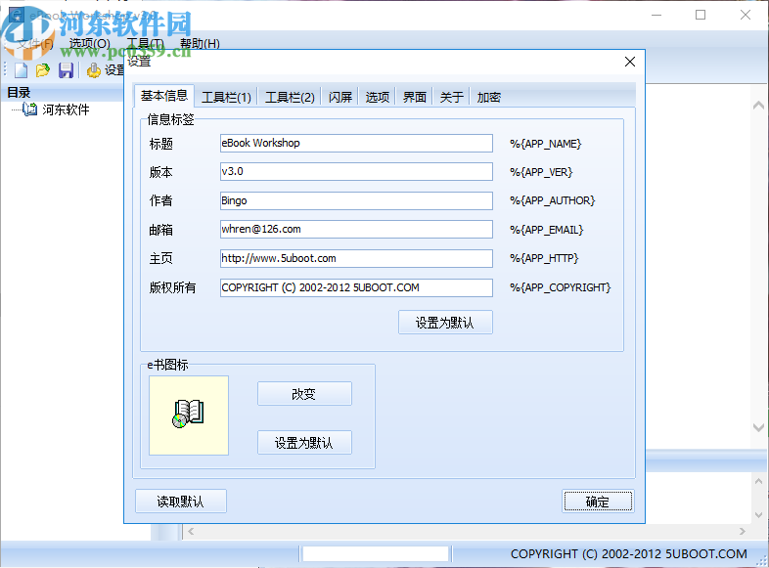Click the main window scroll up arrow

758,105
